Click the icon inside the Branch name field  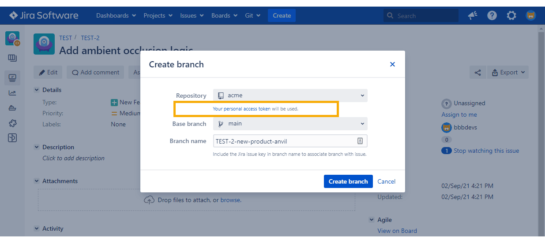tap(360, 141)
